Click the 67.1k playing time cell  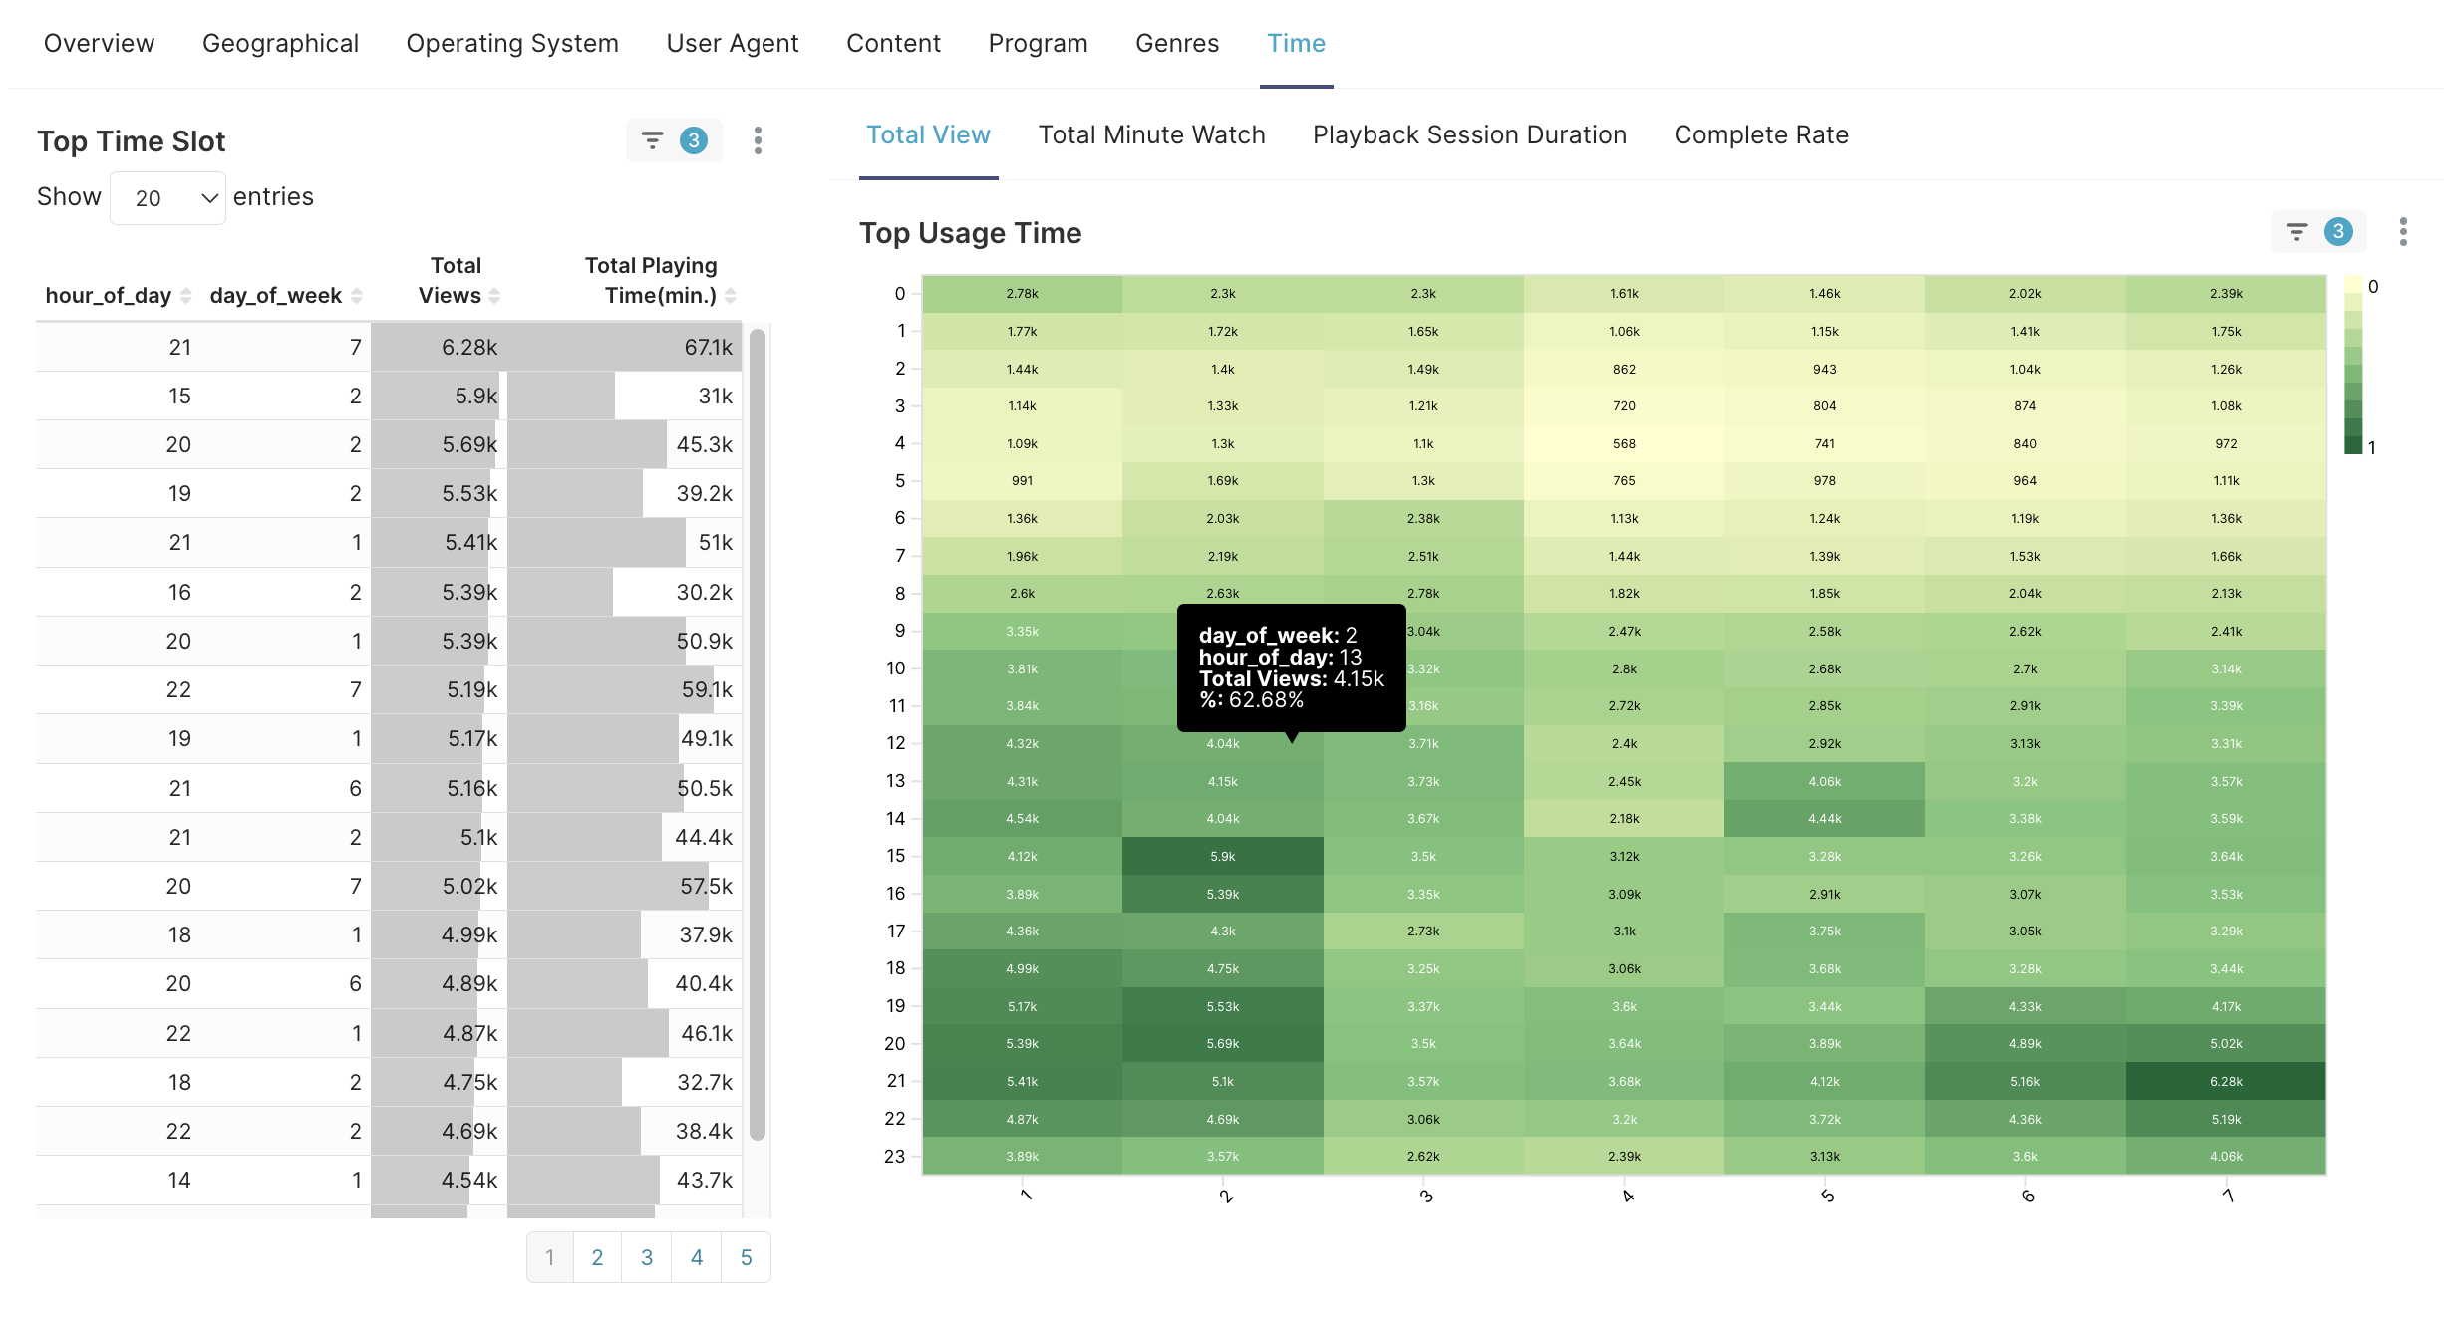(x=624, y=347)
